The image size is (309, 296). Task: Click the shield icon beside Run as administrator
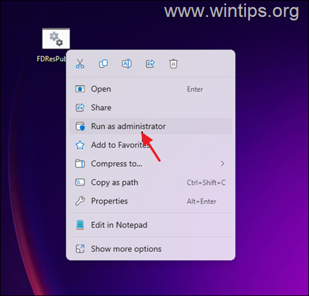click(80, 126)
